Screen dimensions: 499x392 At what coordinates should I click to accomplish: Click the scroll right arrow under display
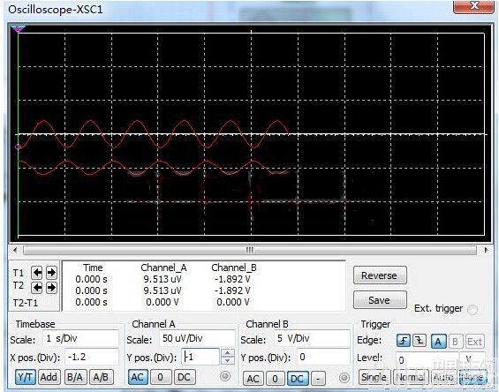point(486,250)
